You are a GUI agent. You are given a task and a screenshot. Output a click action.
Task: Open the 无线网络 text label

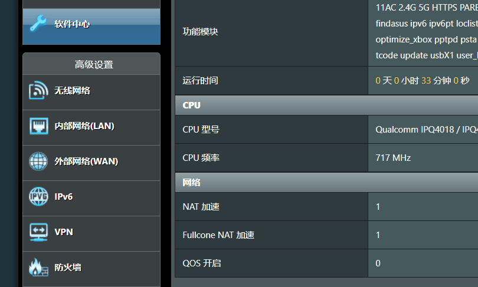tap(72, 91)
